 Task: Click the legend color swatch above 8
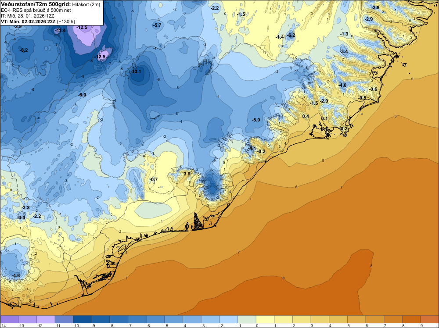pos(411,319)
